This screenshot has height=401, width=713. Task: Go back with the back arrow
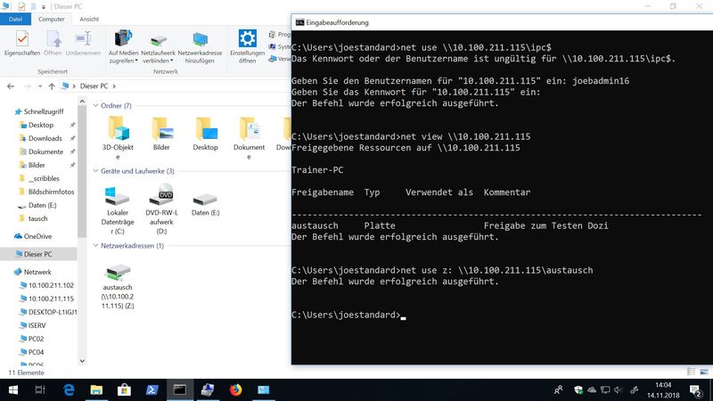click(x=11, y=86)
